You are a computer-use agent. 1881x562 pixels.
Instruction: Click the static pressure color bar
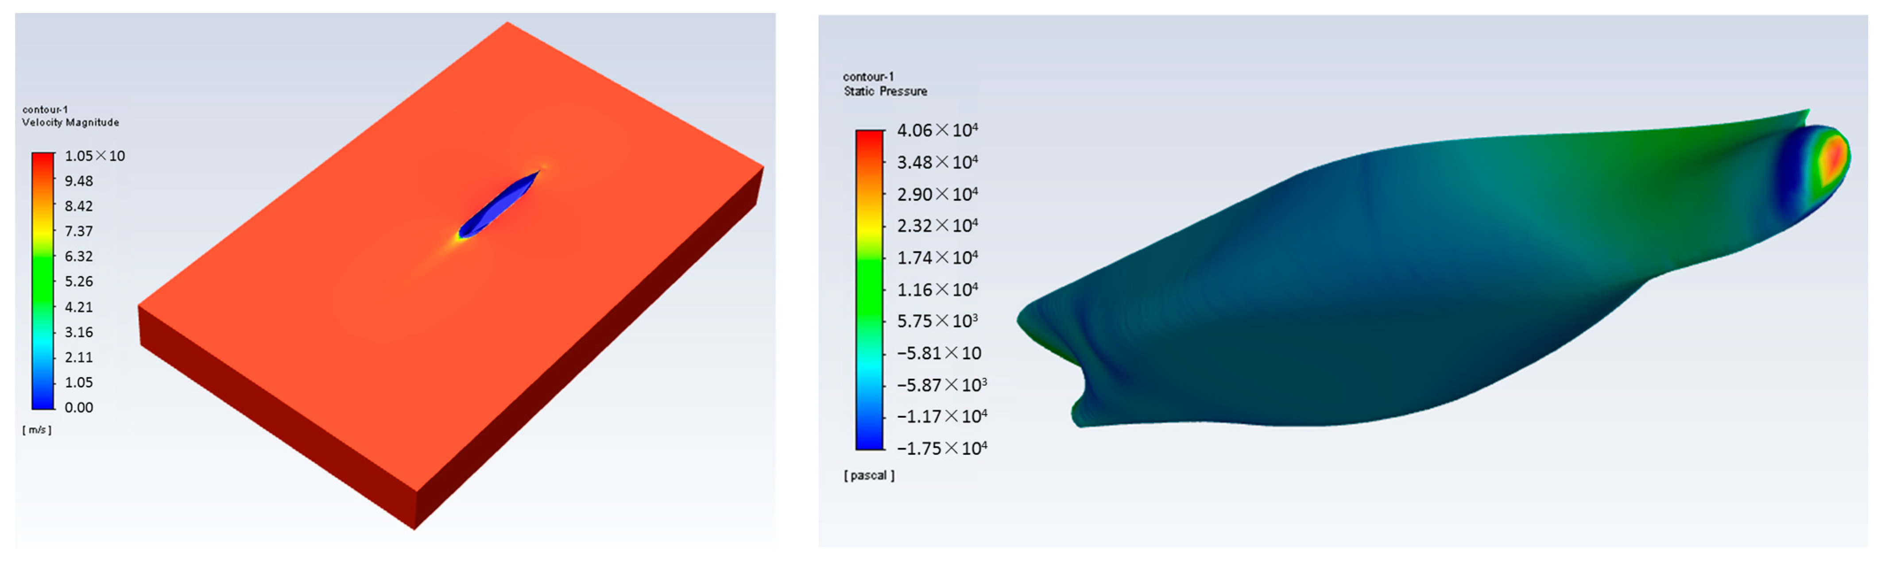coord(869,289)
